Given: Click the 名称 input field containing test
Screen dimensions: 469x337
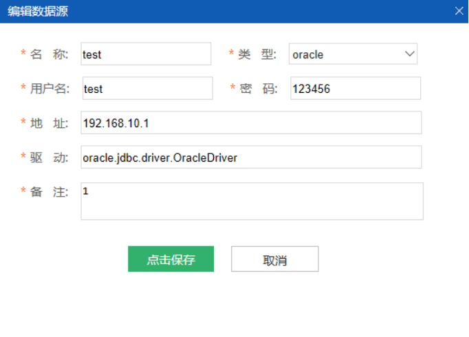Looking at the screenshot, I should point(146,54).
